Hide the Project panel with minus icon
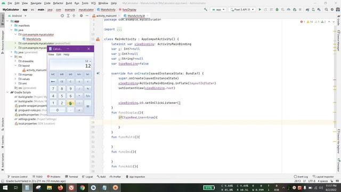The image size is (341, 192). [x=87, y=15]
